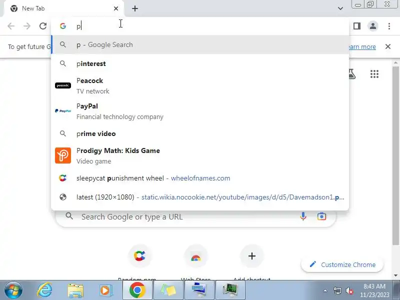Screen dimensions: 400x300
Task: Open the Task Manager taskbar icon
Action: tap(230, 290)
